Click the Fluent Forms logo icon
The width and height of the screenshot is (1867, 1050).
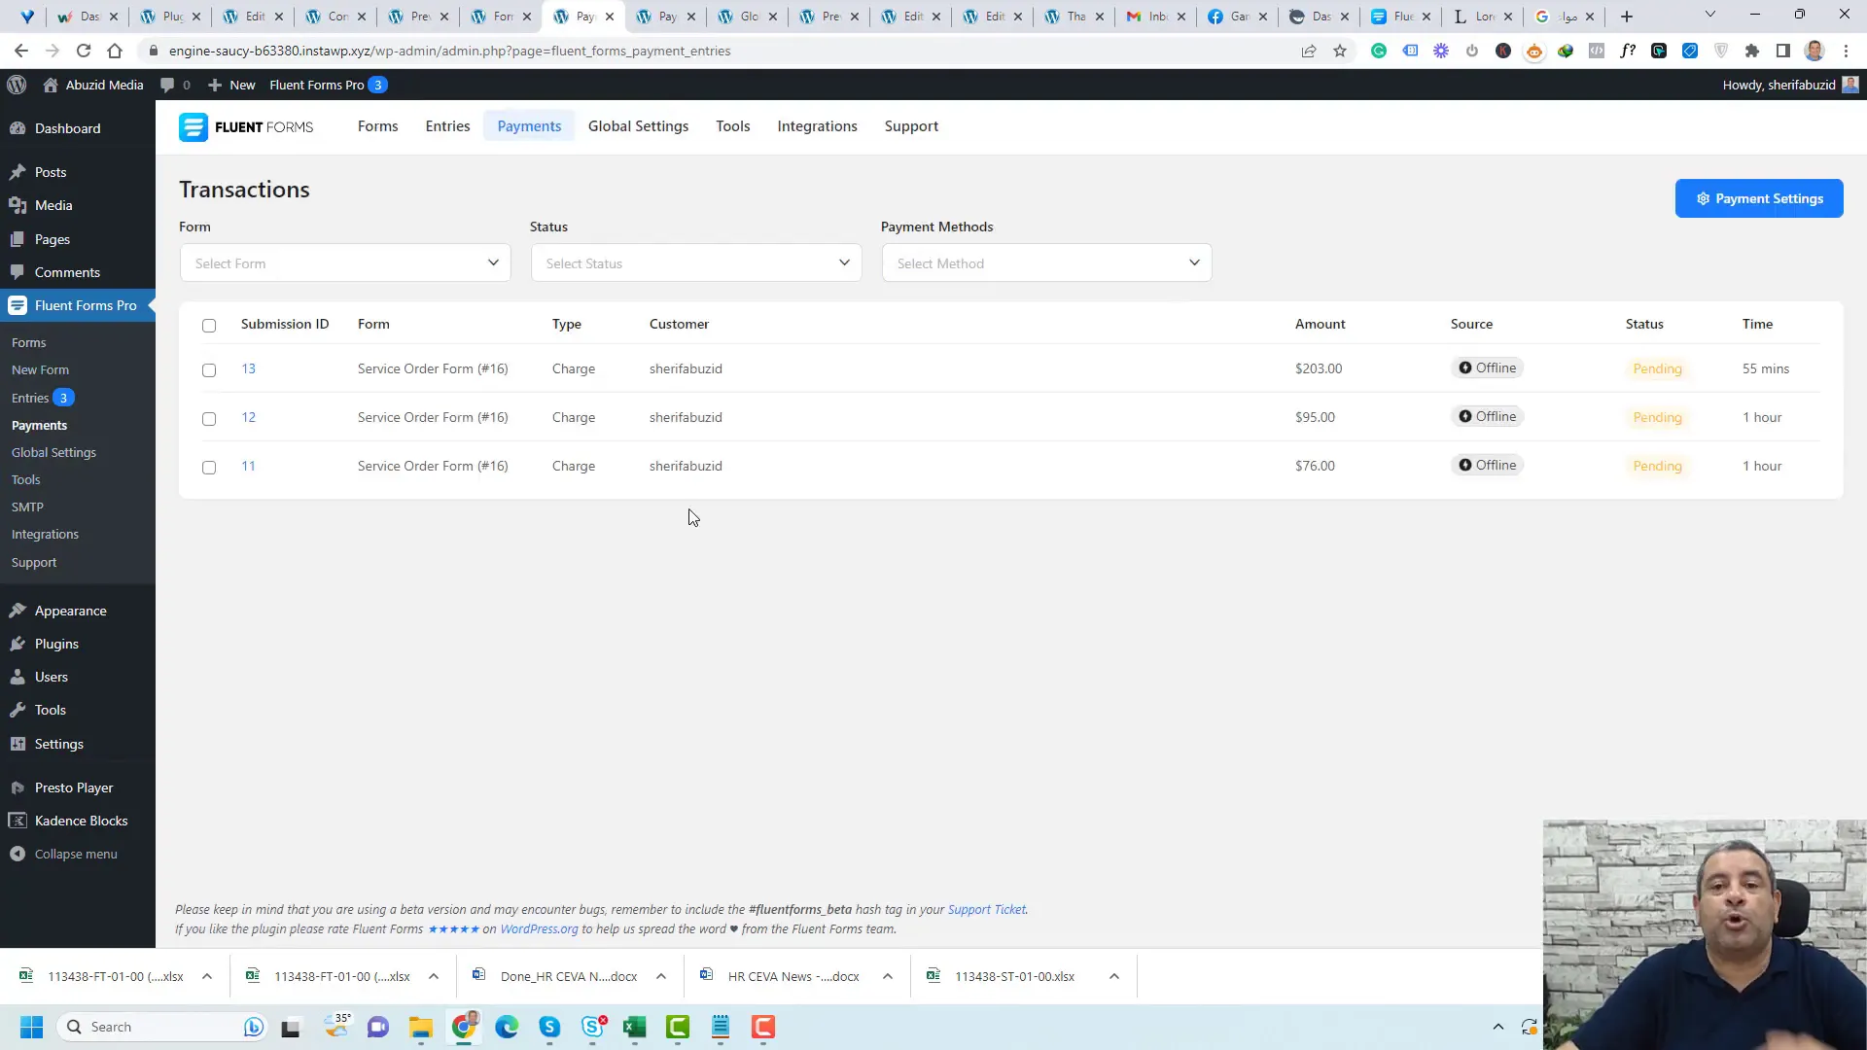(193, 127)
